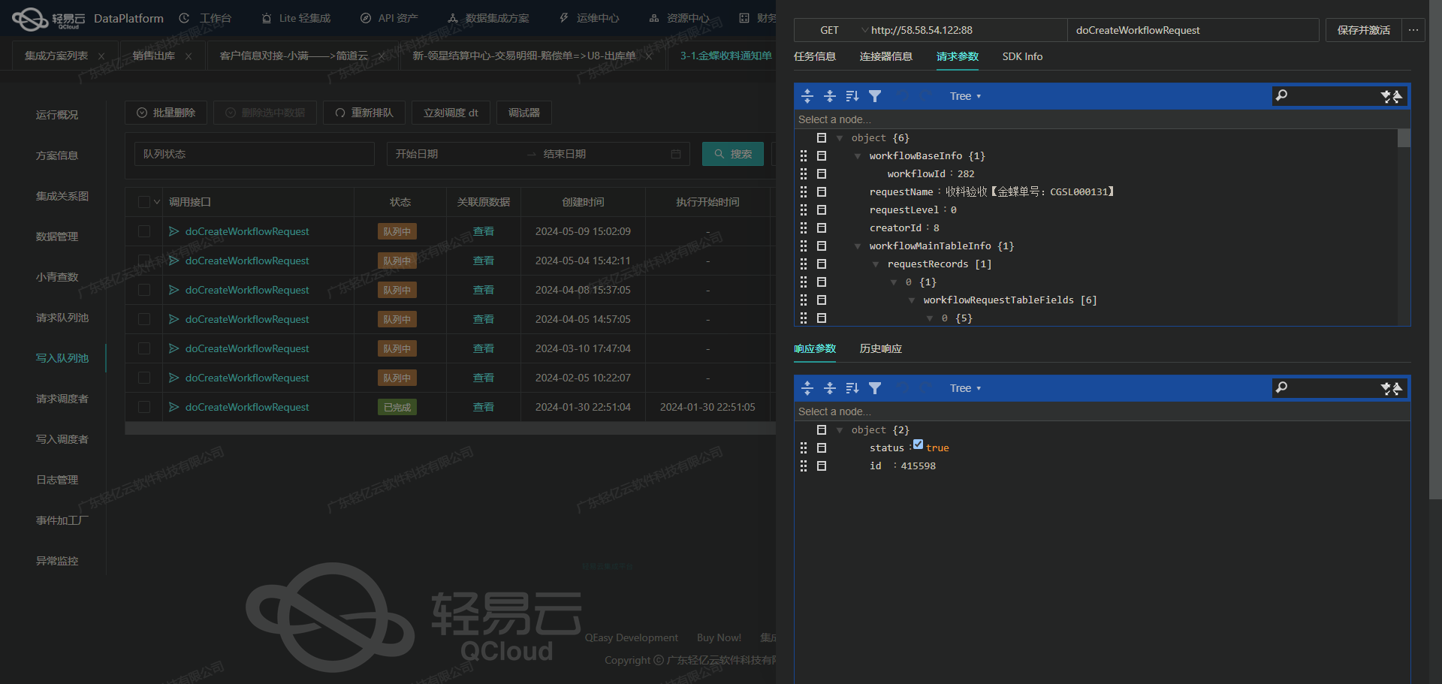Image resolution: width=1442 pixels, height=684 pixels.
Task: Open action menu for requestName node
Action: (x=822, y=192)
